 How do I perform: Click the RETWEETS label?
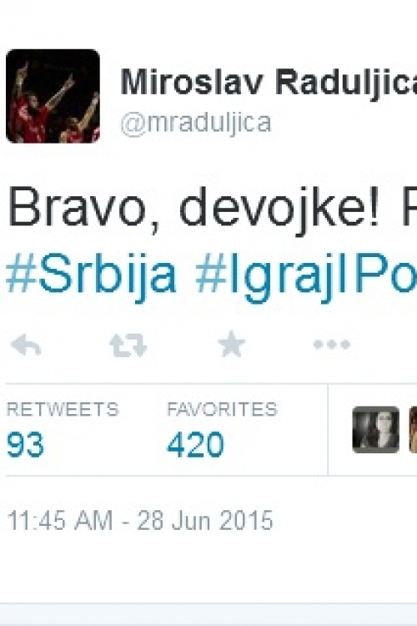(63, 409)
